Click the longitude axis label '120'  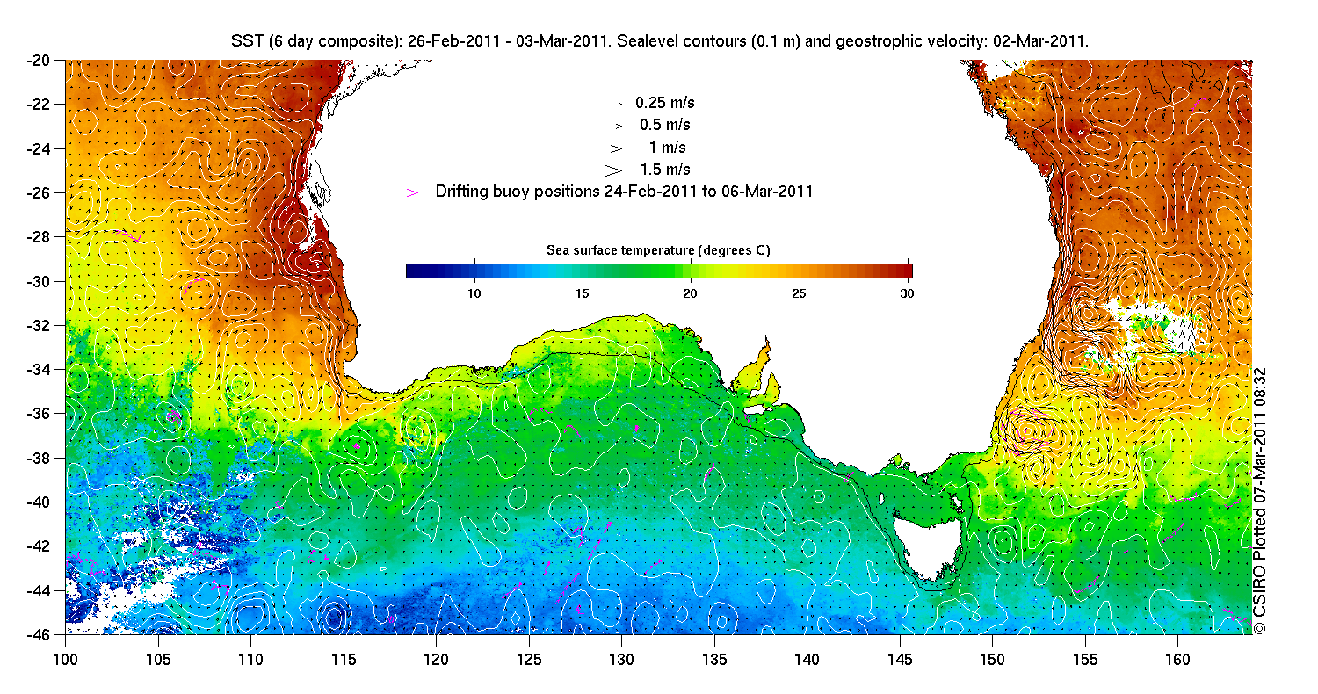pos(436,660)
